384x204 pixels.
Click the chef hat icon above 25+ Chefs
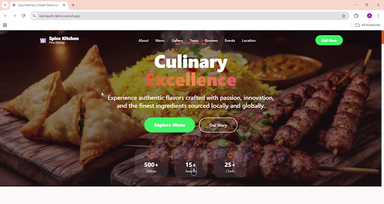[x=230, y=155]
